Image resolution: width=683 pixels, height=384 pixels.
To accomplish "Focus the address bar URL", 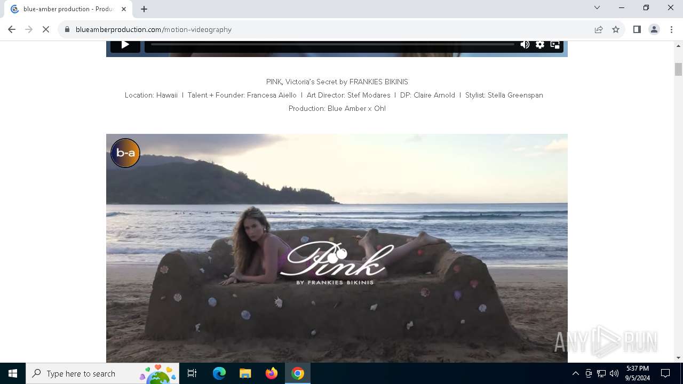I will (x=154, y=29).
